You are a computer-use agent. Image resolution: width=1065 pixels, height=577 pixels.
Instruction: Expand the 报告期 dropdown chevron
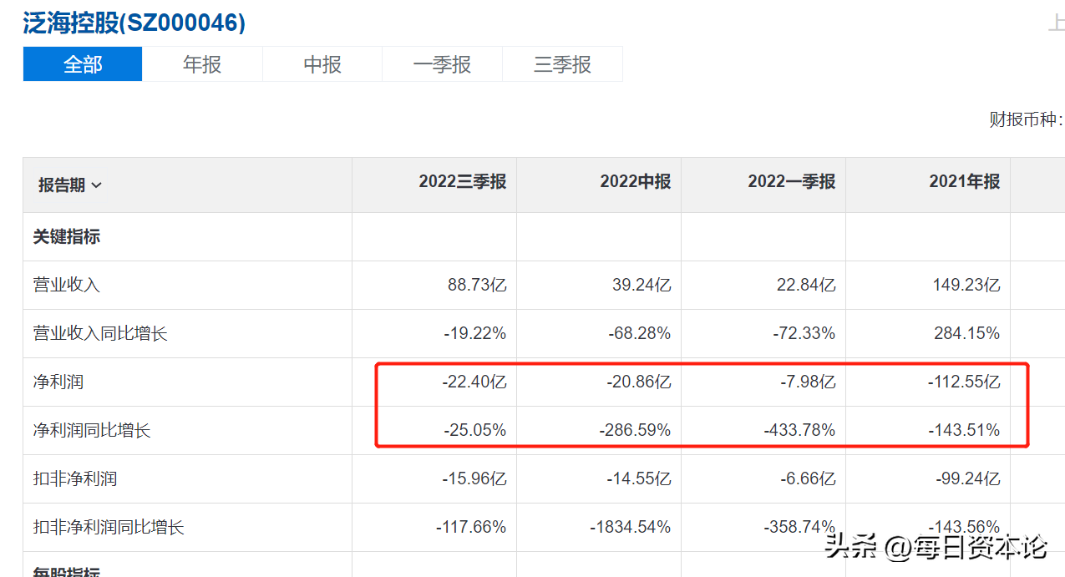96,185
